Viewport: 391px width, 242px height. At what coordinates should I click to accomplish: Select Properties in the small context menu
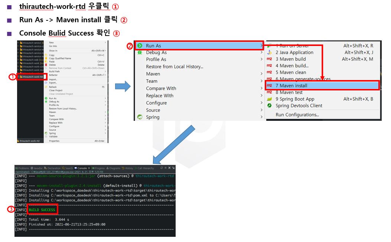[54, 141]
